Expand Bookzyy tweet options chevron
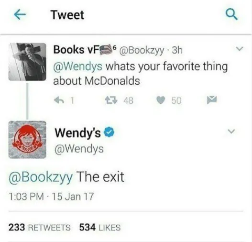 pos(240,48)
